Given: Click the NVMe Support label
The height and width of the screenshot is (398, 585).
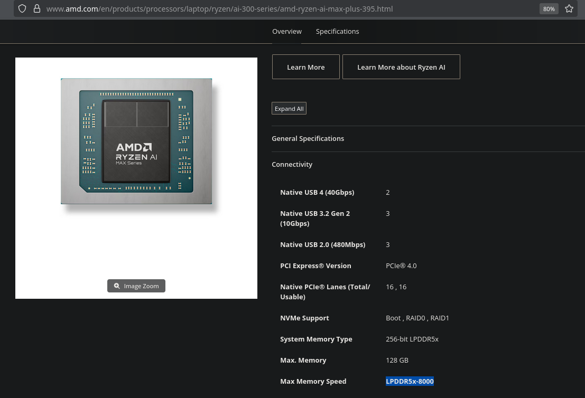Looking at the screenshot, I should tap(304, 318).
